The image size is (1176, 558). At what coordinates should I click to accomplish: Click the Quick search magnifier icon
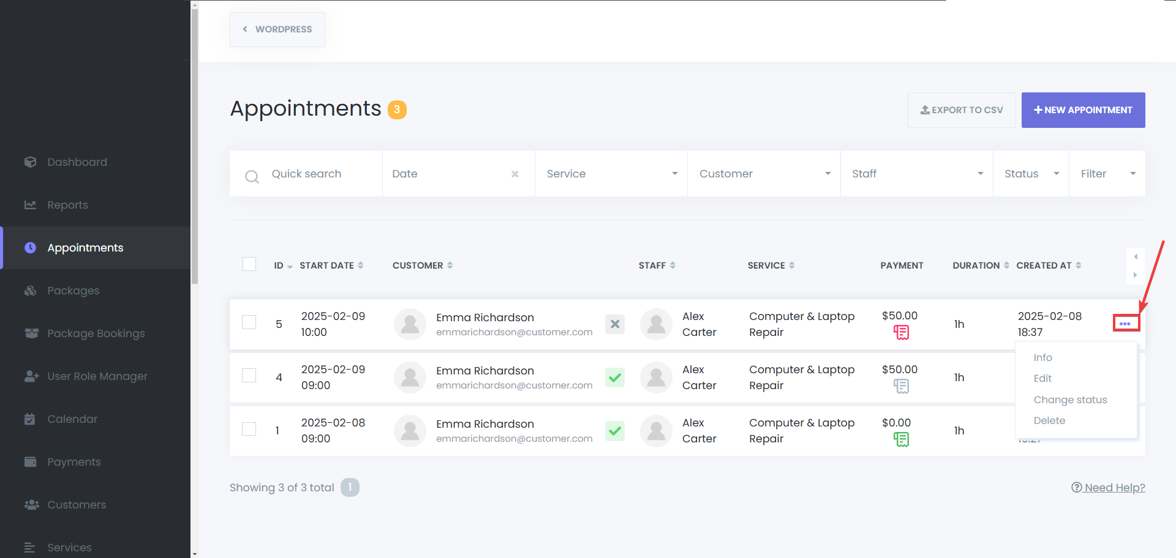coord(252,177)
